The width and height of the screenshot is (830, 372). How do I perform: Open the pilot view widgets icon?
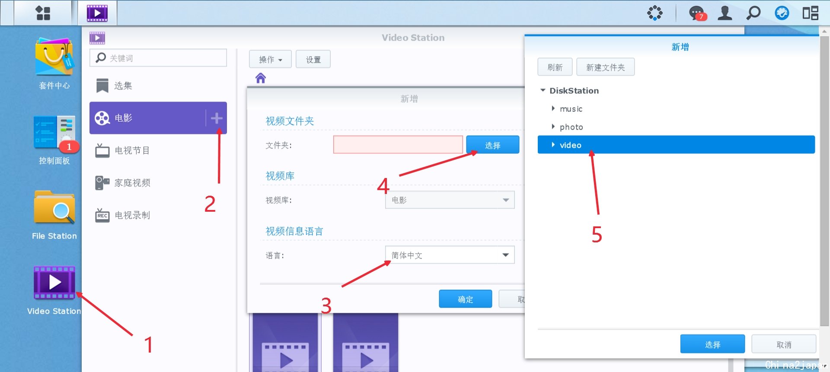pyautogui.click(x=811, y=13)
